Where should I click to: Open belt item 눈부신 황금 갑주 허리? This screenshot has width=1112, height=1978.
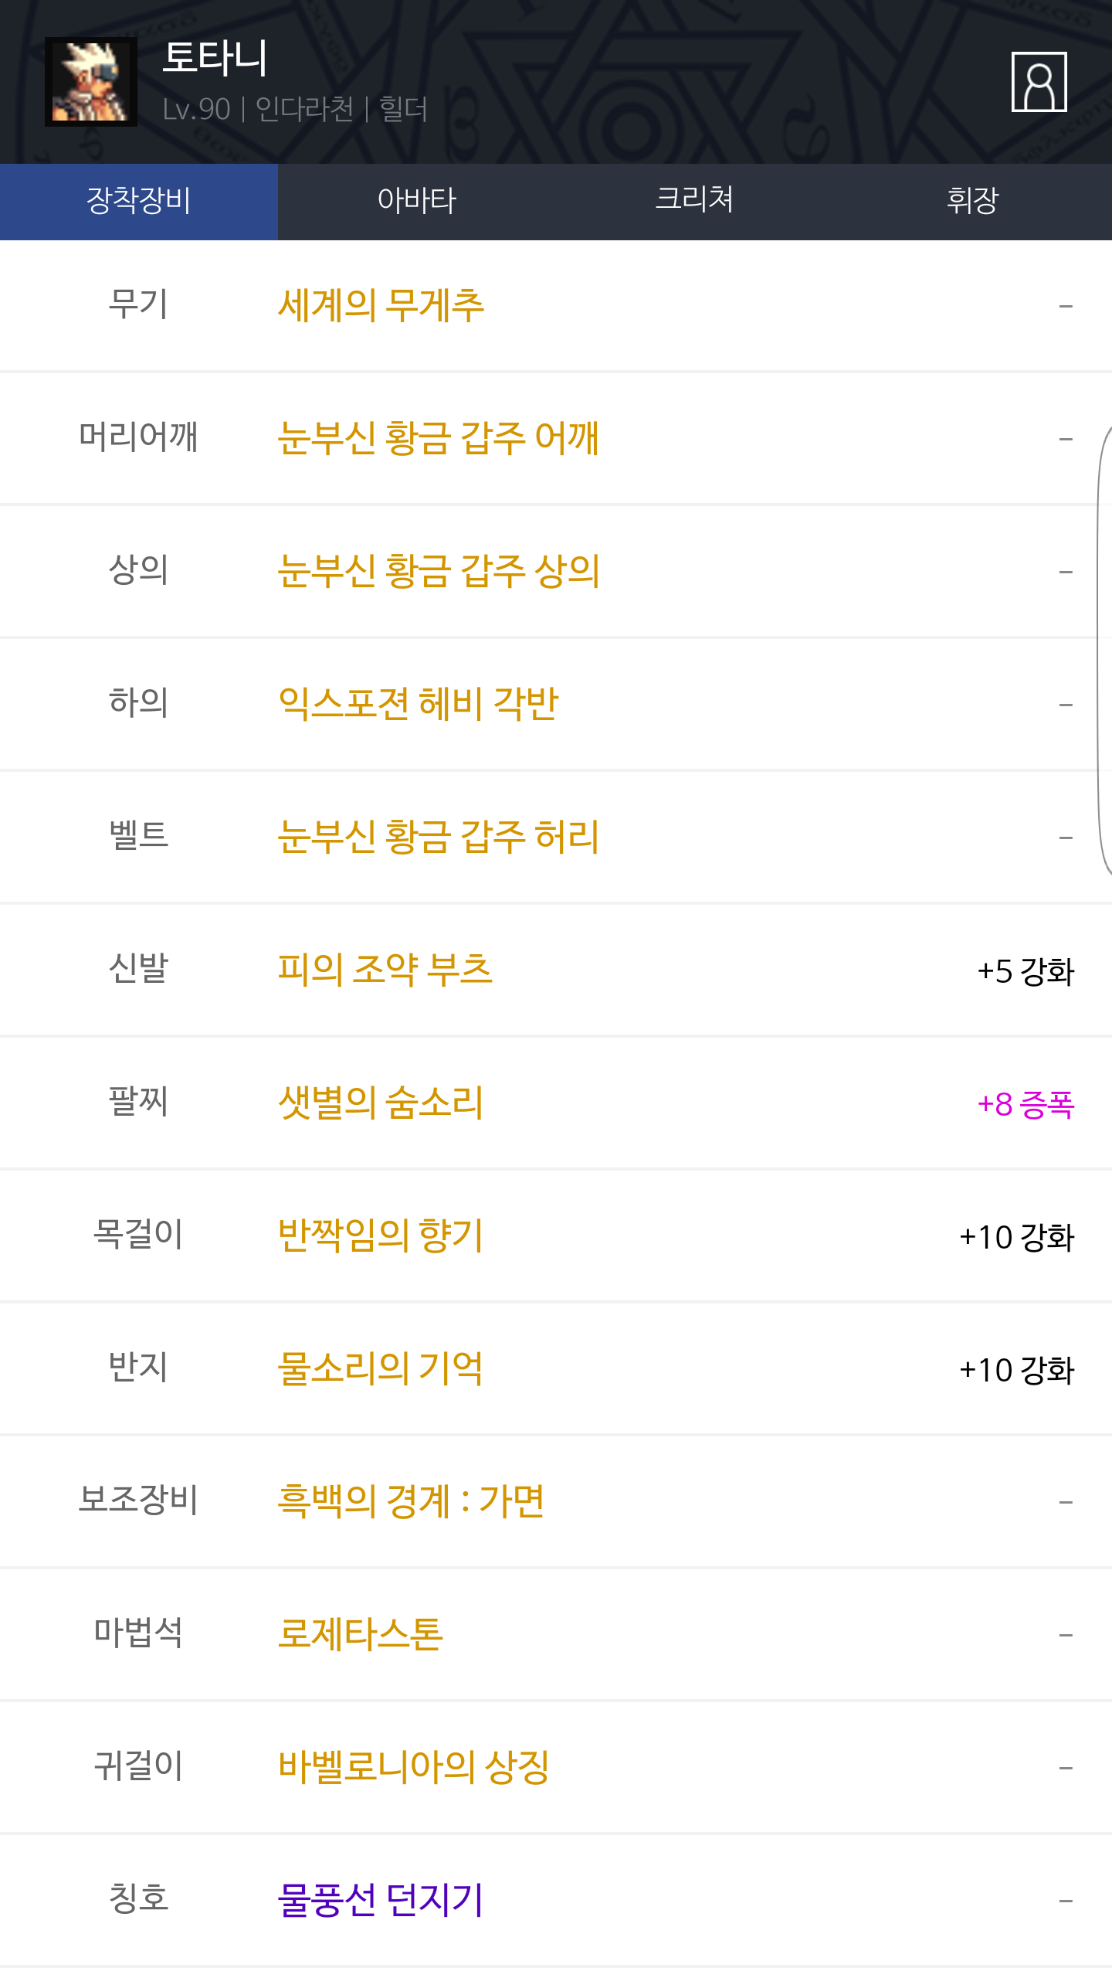point(438,837)
